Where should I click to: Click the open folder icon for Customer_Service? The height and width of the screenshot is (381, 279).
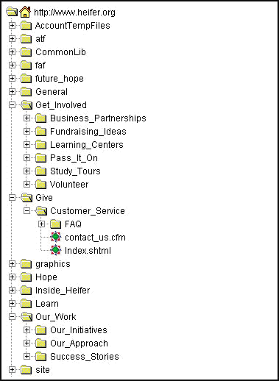(x=41, y=211)
